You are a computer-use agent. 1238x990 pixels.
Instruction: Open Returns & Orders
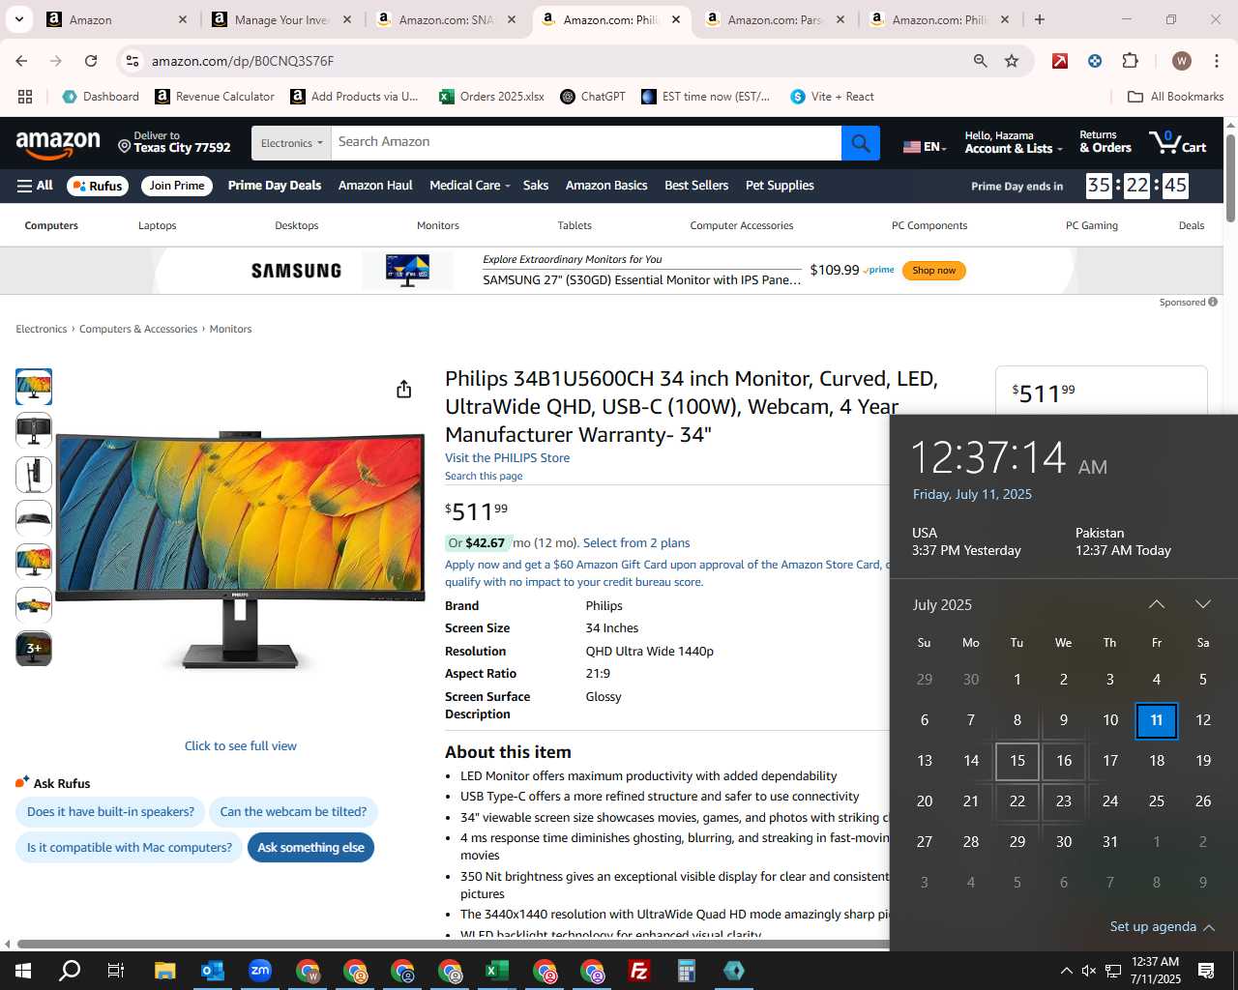pyautogui.click(x=1105, y=142)
